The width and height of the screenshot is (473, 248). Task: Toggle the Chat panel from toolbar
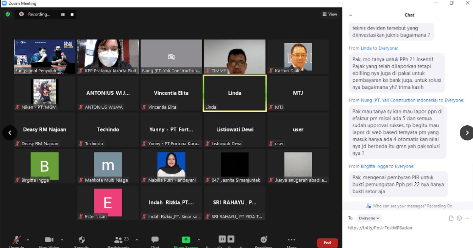click(155, 240)
